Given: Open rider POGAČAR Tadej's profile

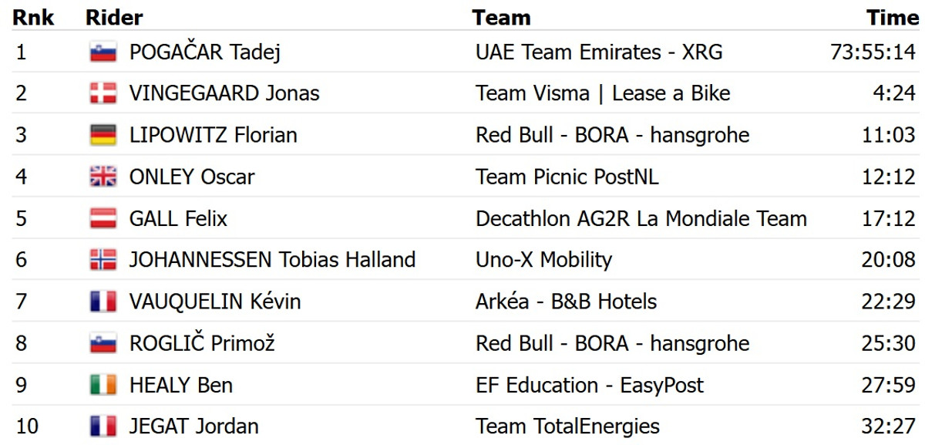Looking at the screenshot, I should point(204,52).
